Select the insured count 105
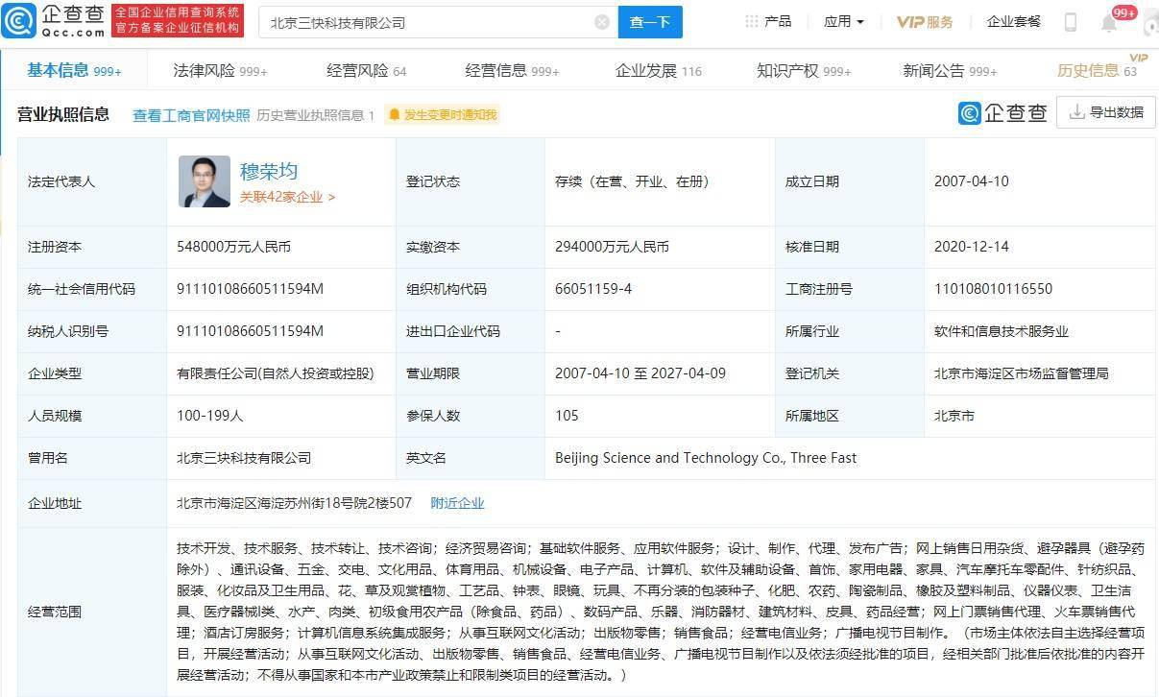 click(567, 416)
